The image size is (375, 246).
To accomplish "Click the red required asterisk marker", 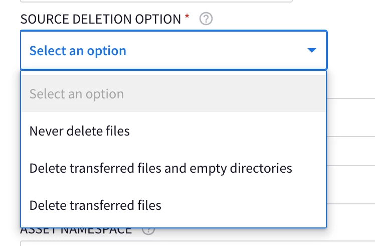I will pyautogui.click(x=187, y=16).
